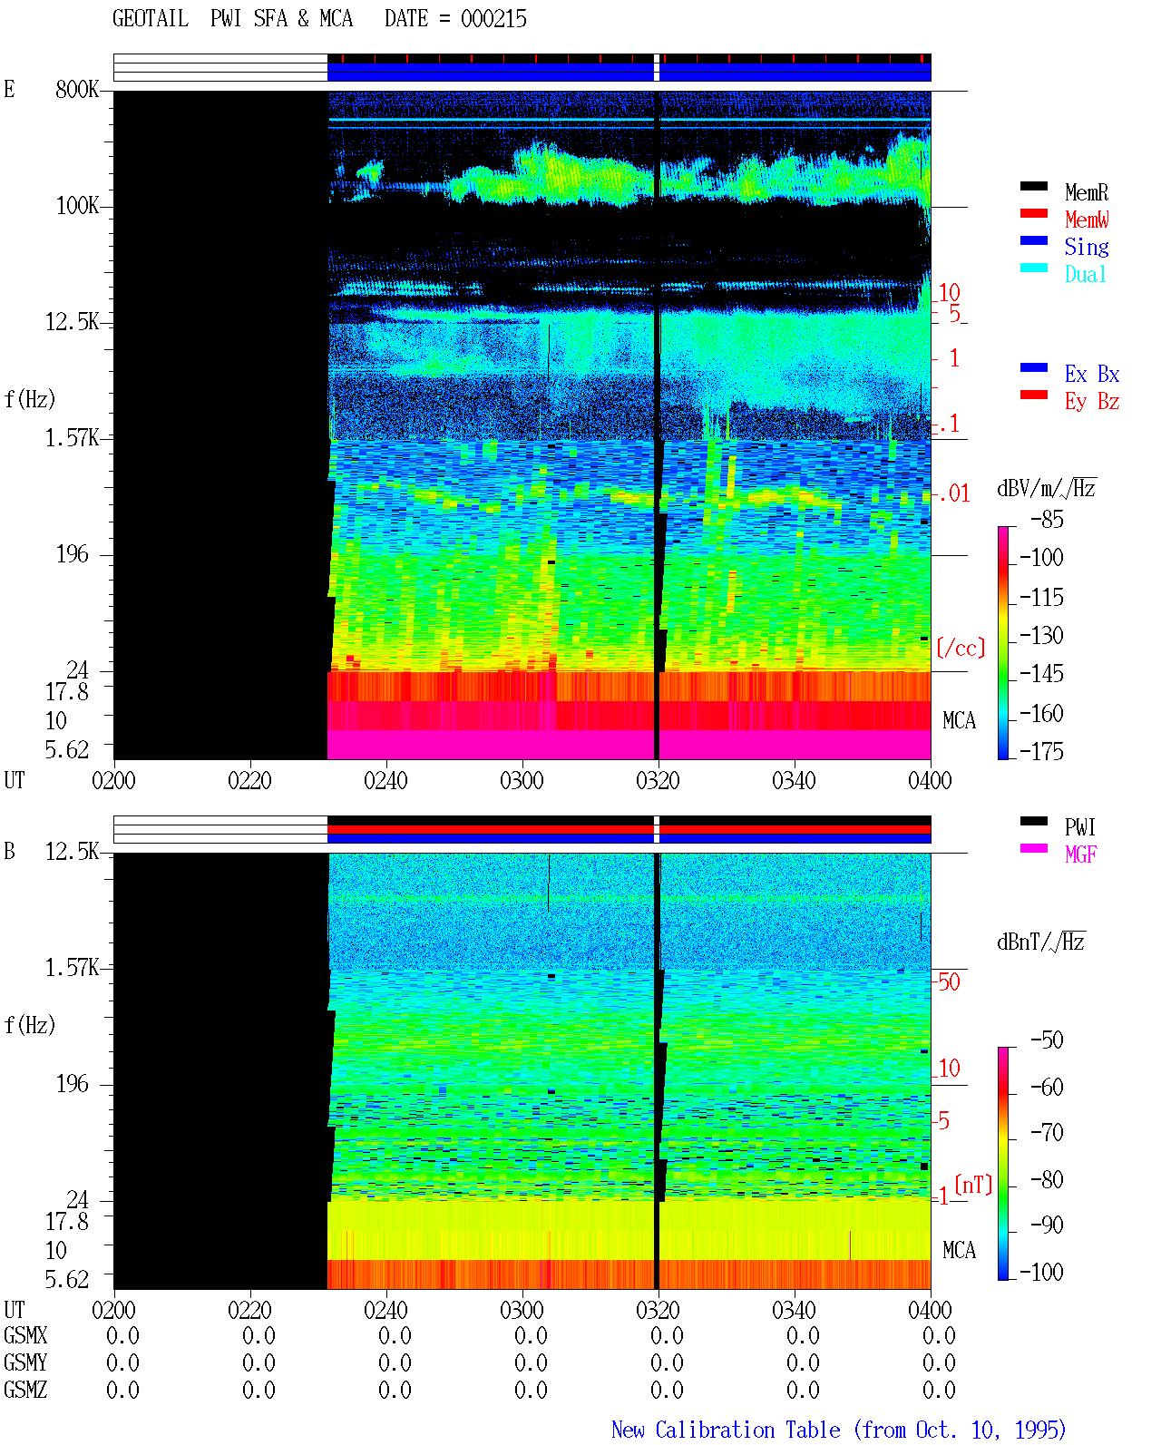The width and height of the screenshot is (1161, 1445).
Task: Click the red .01 density scale label
Action: pyautogui.click(x=953, y=493)
